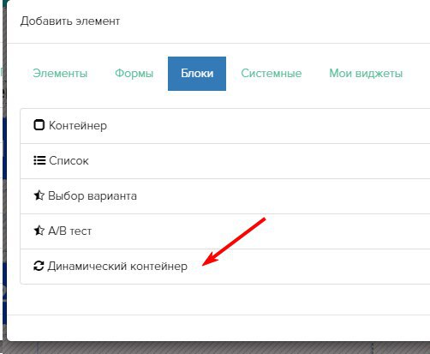Add the Контейнер block
The height and width of the screenshot is (354, 430).
[x=225, y=126]
